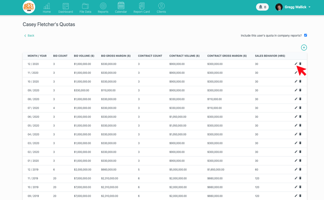Add a new quota with plus icon
Viewport: 324px width, 200px height.
click(x=304, y=48)
